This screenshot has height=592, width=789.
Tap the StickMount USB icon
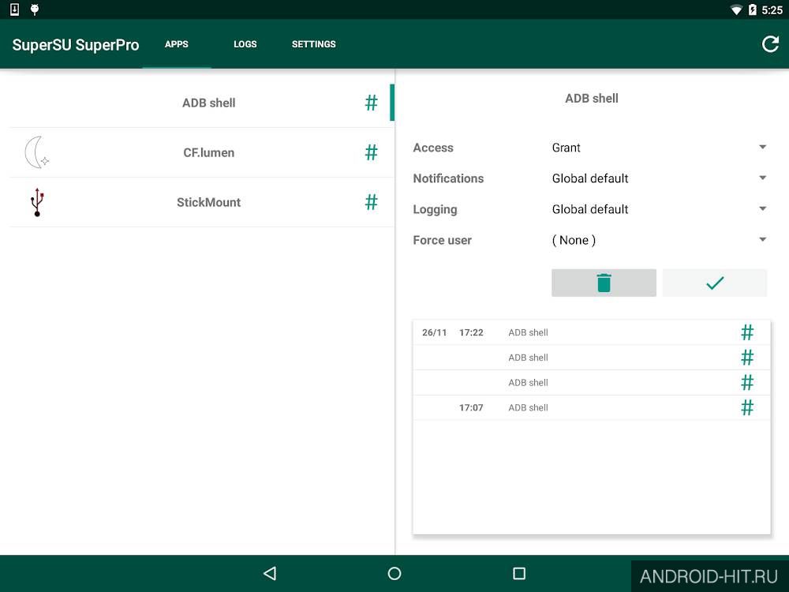[37, 202]
